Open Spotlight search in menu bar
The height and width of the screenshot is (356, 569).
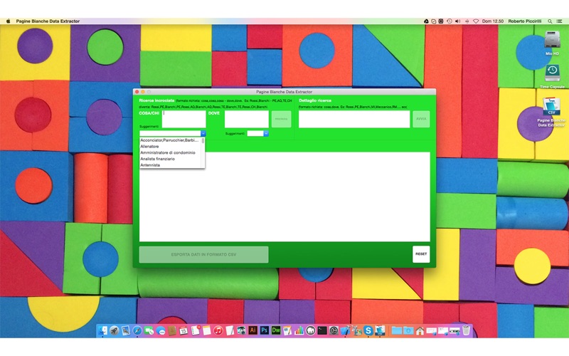[550, 21]
